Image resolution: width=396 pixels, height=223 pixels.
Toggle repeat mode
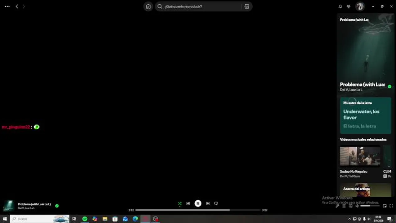(216, 203)
